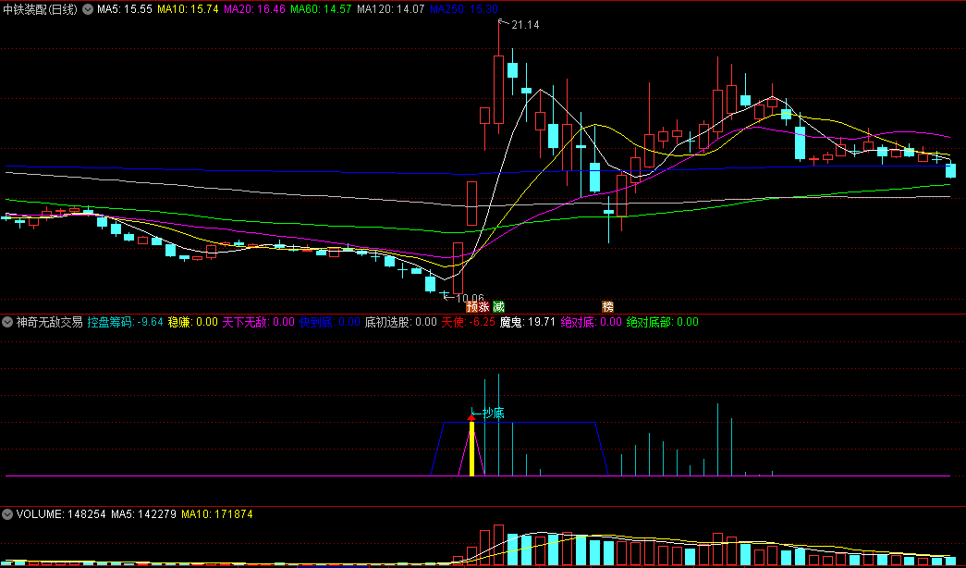Click the 预涨 signal marker

tap(478, 306)
